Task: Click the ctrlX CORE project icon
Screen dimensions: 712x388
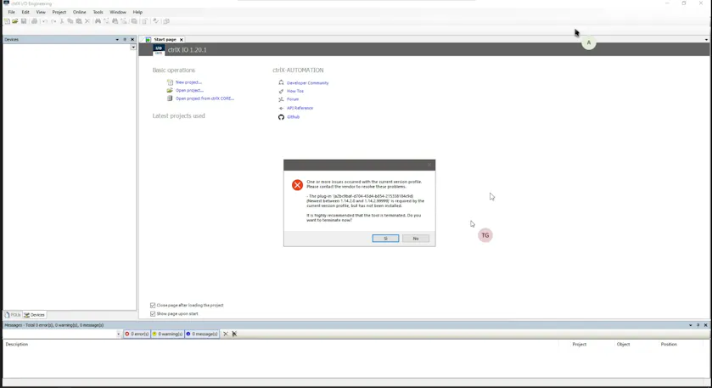Action: 170,98
